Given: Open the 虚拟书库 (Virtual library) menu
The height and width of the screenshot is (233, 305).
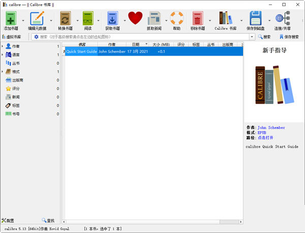Looking at the screenshot, I should pos(12,37).
